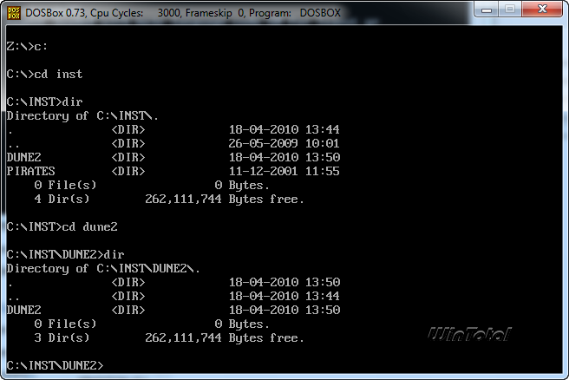
Task: Click the date 11-12-2001 11:55
Action: (284, 171)
